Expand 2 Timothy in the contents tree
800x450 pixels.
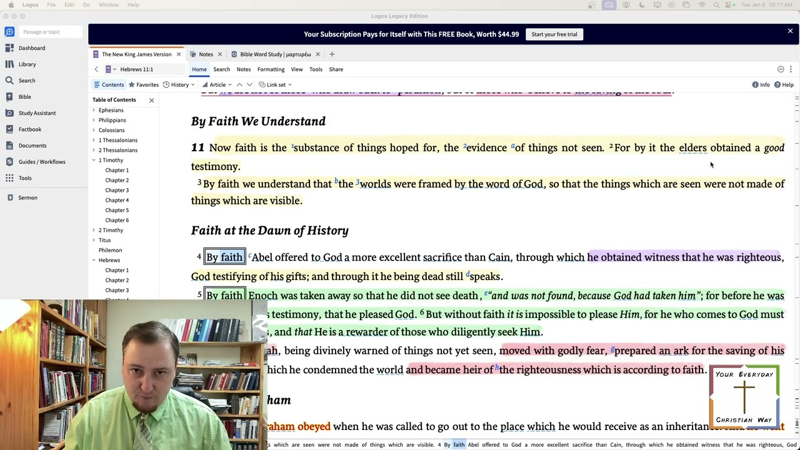click(94, 230)
